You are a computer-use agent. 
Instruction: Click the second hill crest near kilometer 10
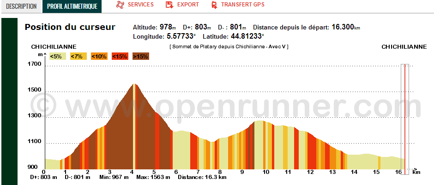[x=261, y=122]
